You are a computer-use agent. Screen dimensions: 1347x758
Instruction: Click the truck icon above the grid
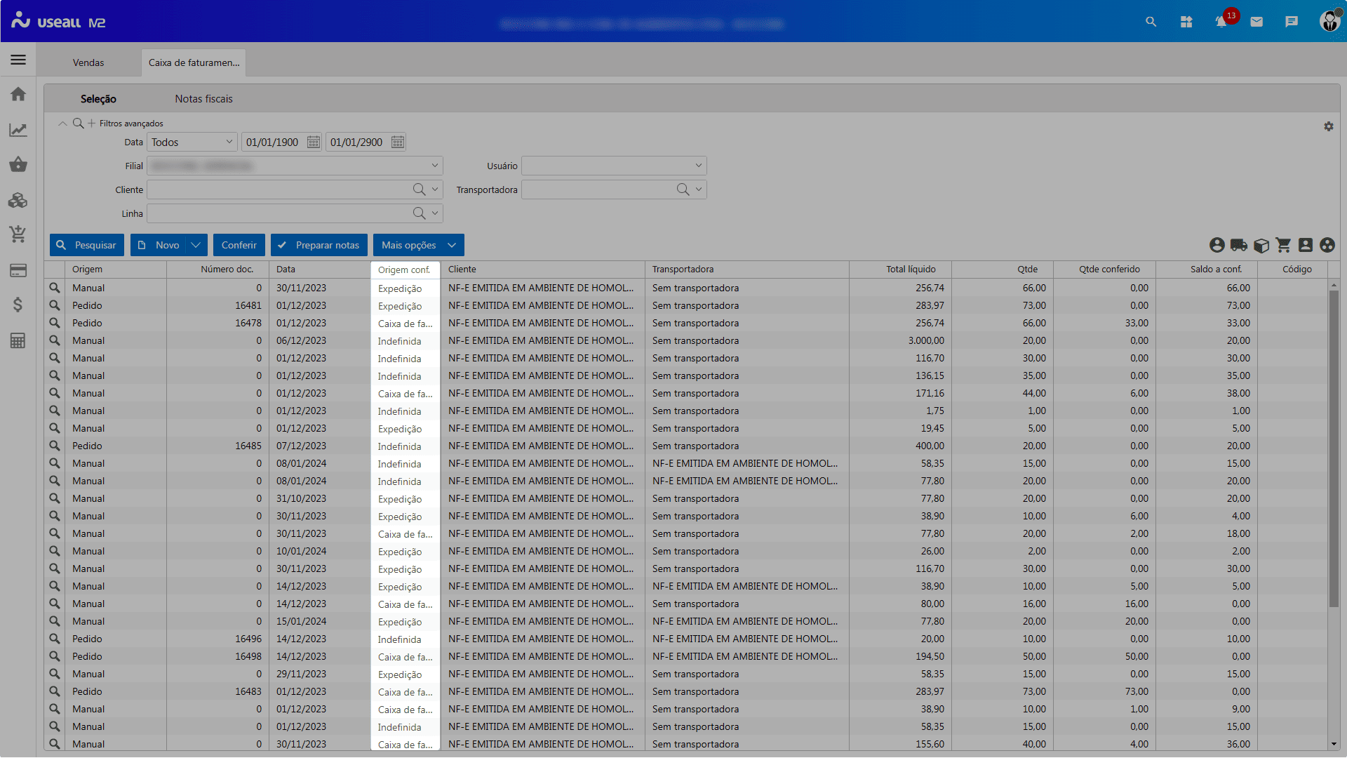[1239, 245]
